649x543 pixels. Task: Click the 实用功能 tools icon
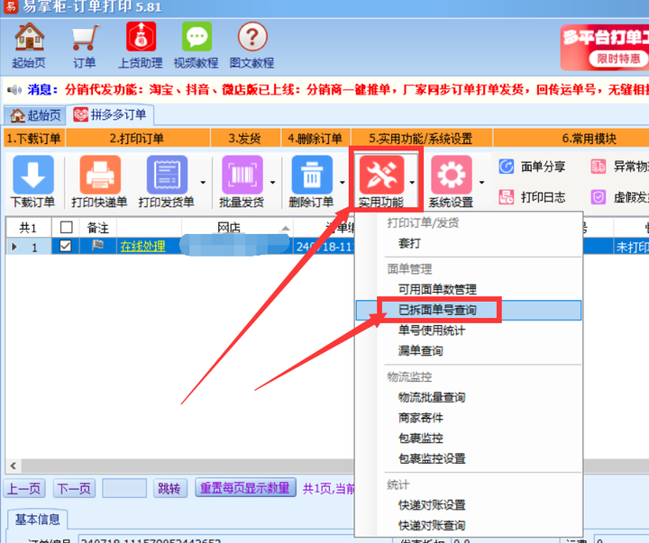click(381, 175)
